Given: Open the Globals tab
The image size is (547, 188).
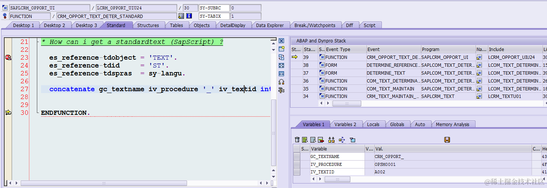Looking at the screenshot, I should coord(397,124).
